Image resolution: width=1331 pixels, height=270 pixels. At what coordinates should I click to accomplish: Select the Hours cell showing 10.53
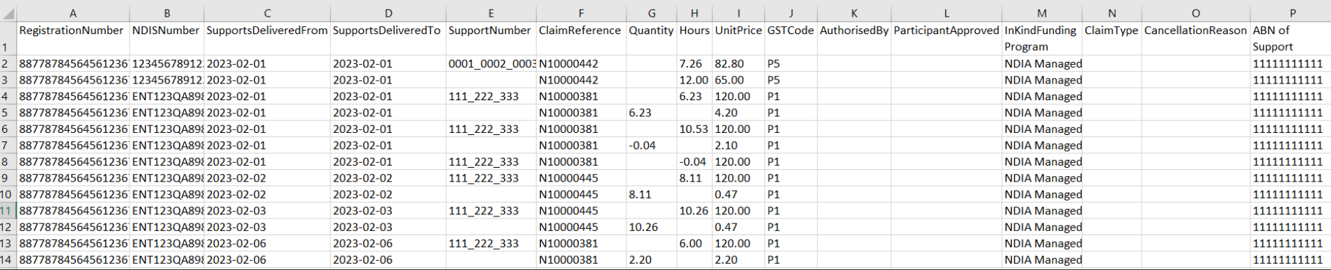(x=695, y=129)
